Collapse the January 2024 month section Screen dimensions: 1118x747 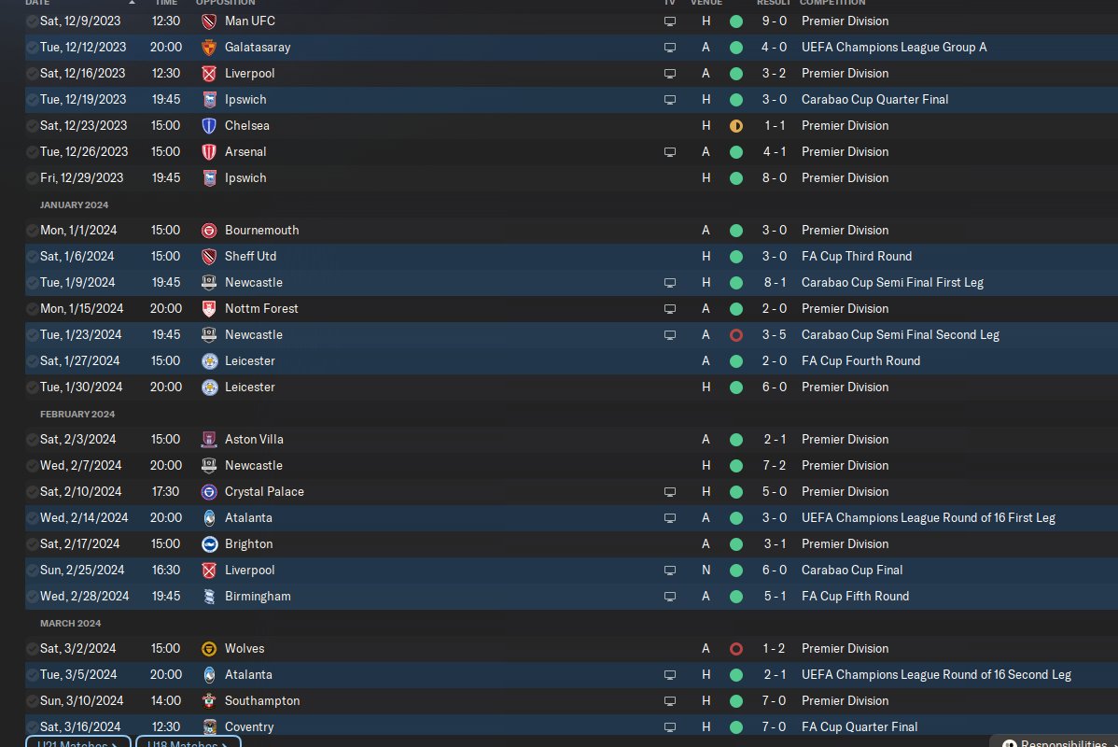click(x=74, y=204)
